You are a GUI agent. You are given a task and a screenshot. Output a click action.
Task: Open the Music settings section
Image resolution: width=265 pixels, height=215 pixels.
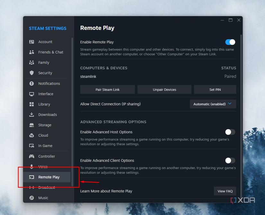click(47, 198)
